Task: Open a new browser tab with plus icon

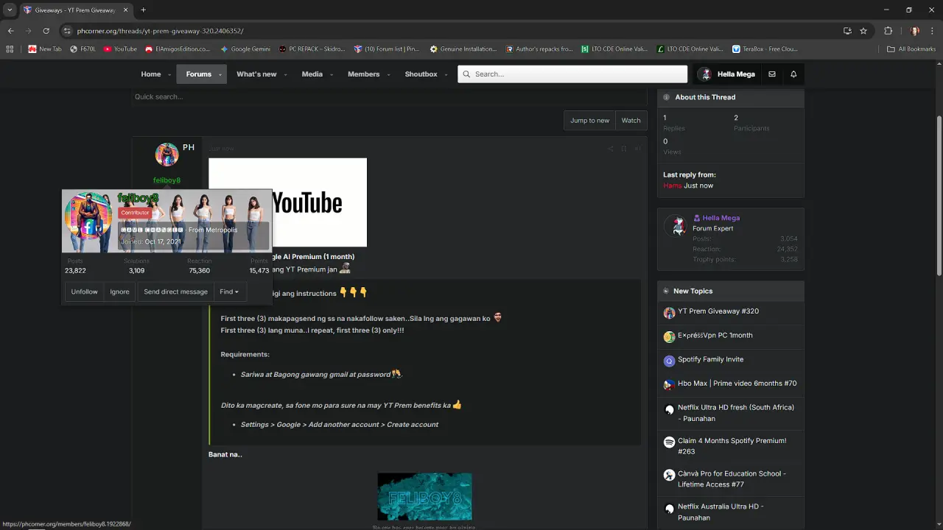Action: click(143, 10)
